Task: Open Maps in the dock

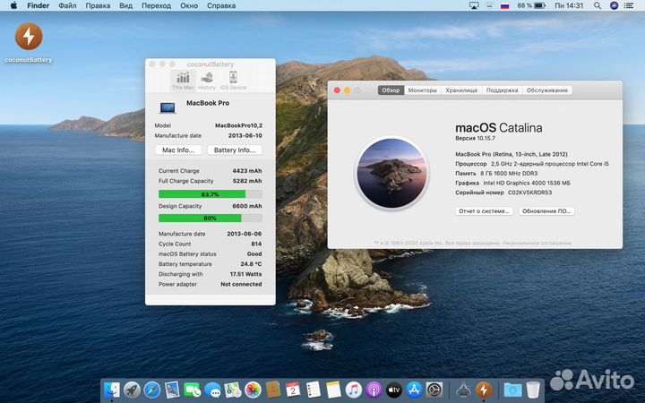Action: click(232, 390)
